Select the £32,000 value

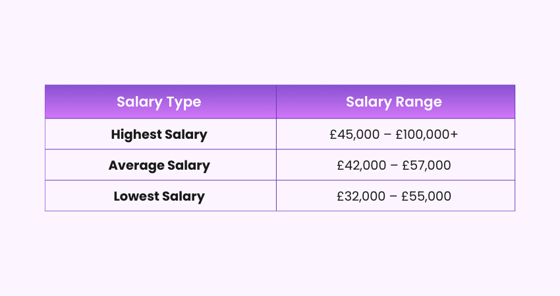[361, 196]
